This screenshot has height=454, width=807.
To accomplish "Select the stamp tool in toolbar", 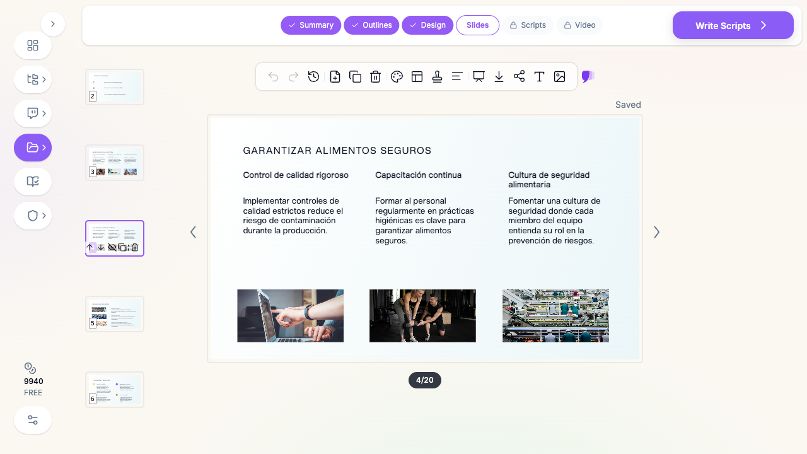I will (x=437, y=77).
